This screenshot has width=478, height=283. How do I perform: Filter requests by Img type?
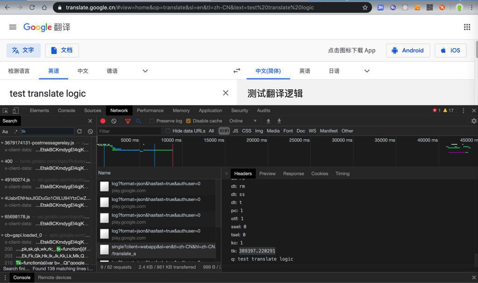point(259,131)
